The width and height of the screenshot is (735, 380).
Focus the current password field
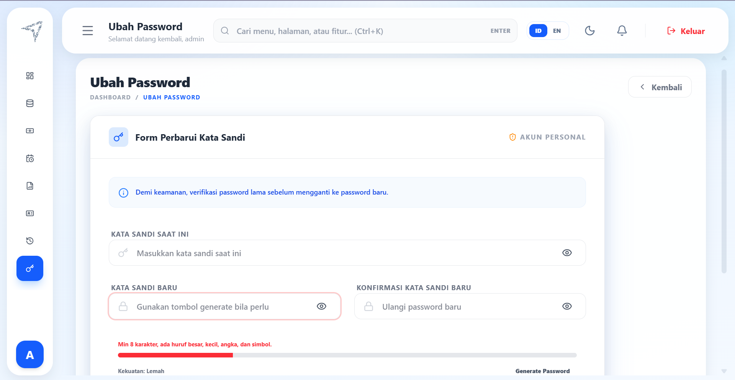(347, 253)
